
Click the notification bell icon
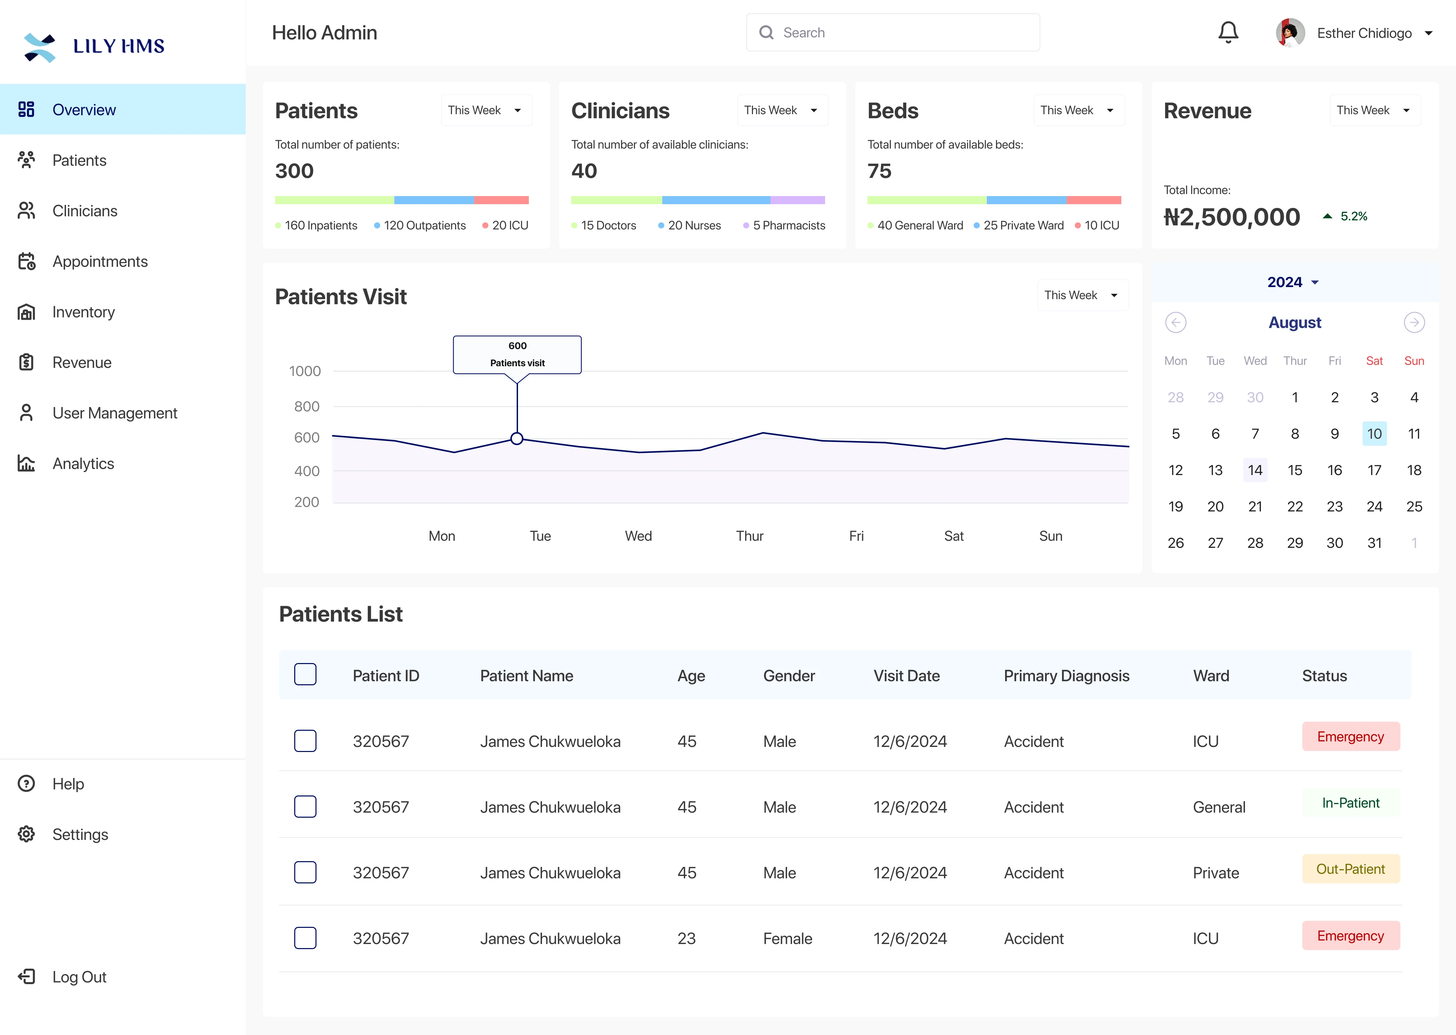(1228, 32)
